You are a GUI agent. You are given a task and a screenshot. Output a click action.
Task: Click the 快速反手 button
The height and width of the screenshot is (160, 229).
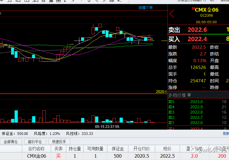(59, 141)
